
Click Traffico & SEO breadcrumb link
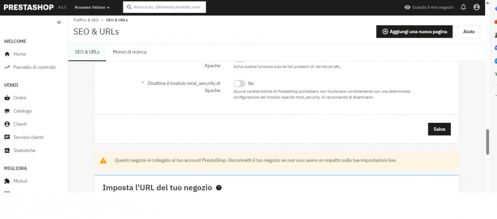(x=86, y=20)
